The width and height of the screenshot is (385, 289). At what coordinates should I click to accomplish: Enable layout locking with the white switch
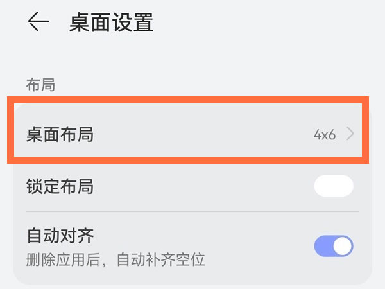333,186
